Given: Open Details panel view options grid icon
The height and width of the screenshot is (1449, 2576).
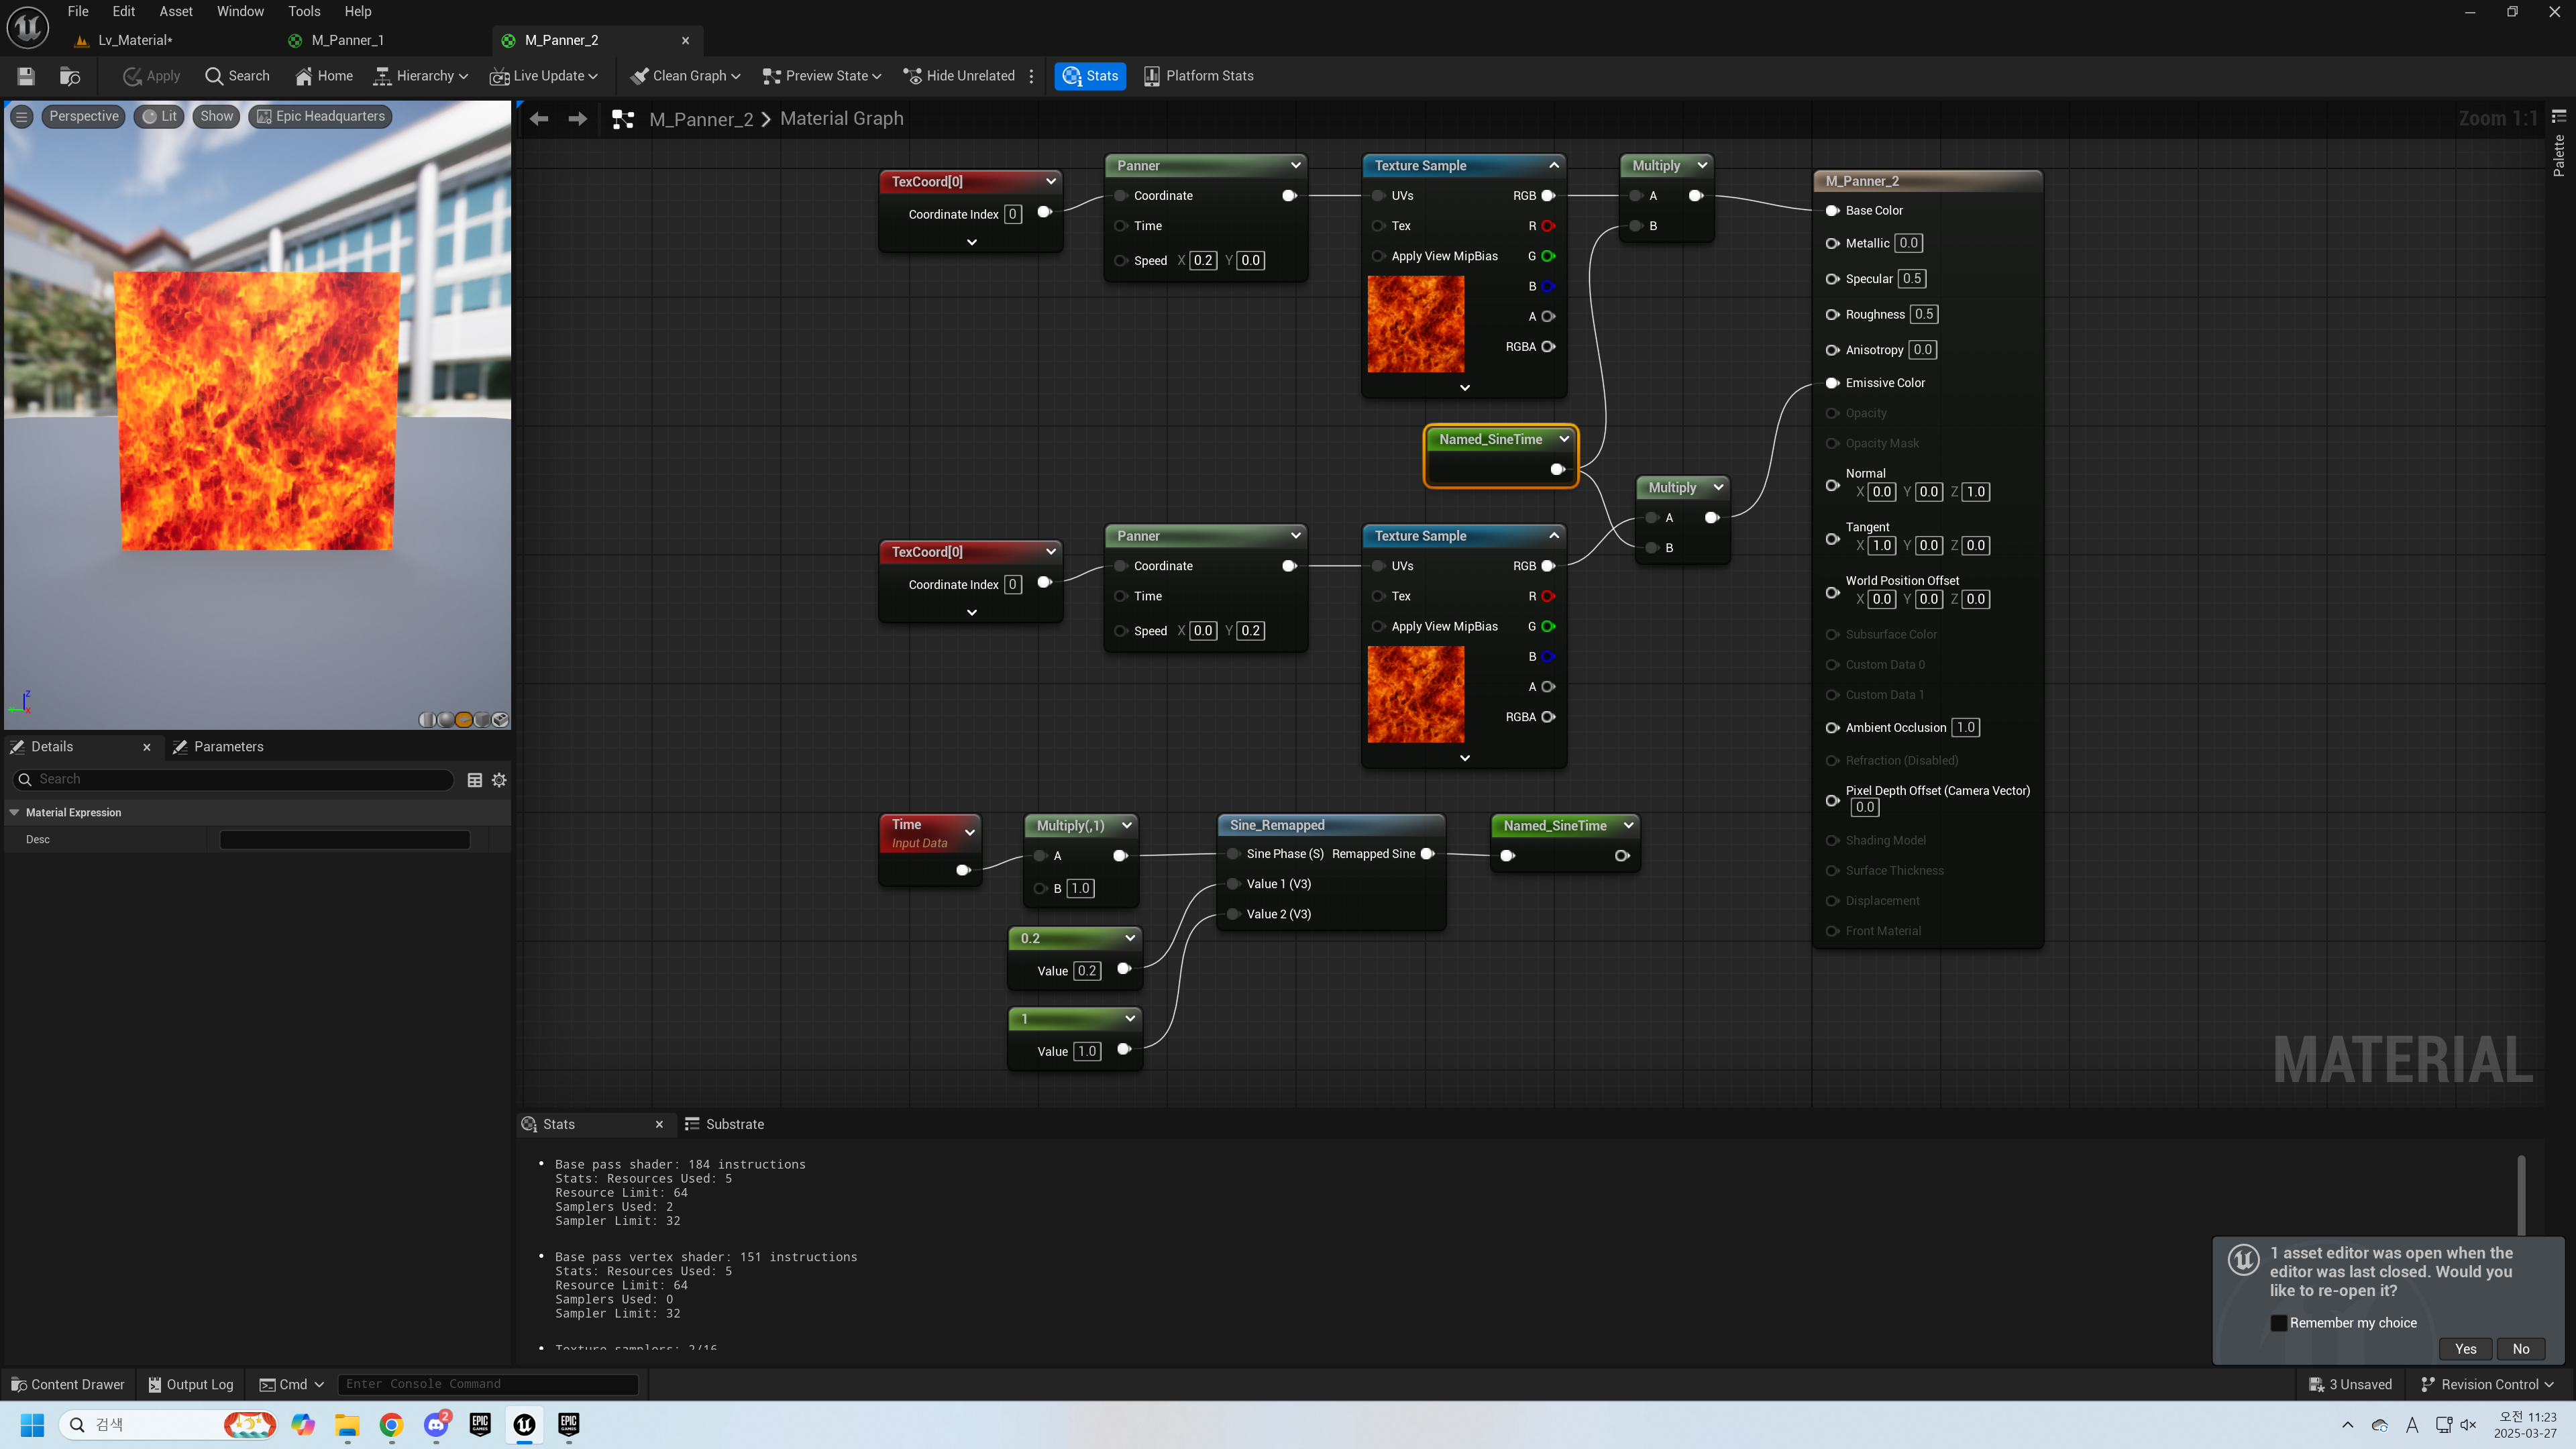Looking at the screenshot, I should click(x=475, y=780).
